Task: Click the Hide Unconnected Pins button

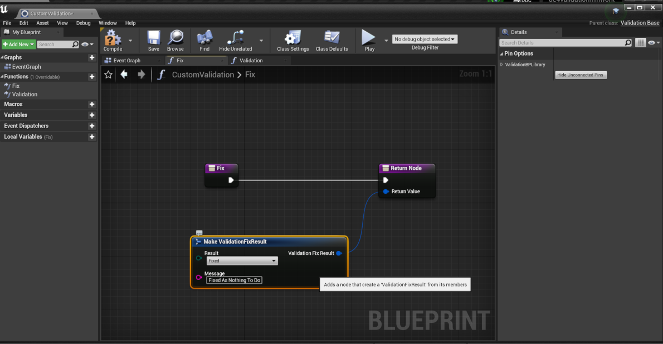Action: (x=581, y=75)
